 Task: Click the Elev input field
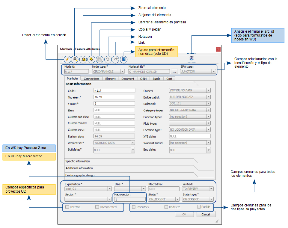pyautogui.click(x=114, y=110)
